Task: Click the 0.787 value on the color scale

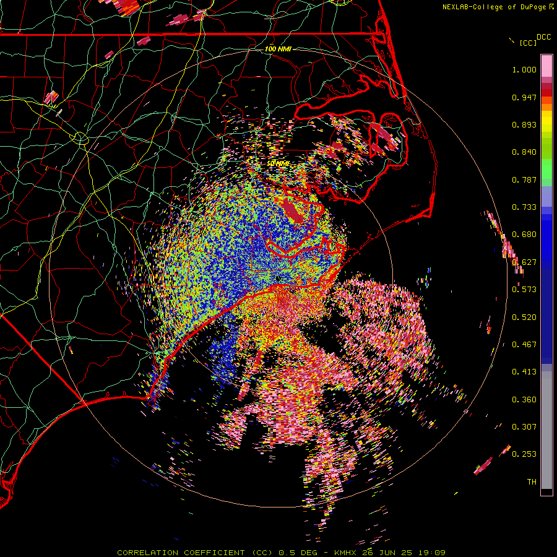Action: point(524,179)
